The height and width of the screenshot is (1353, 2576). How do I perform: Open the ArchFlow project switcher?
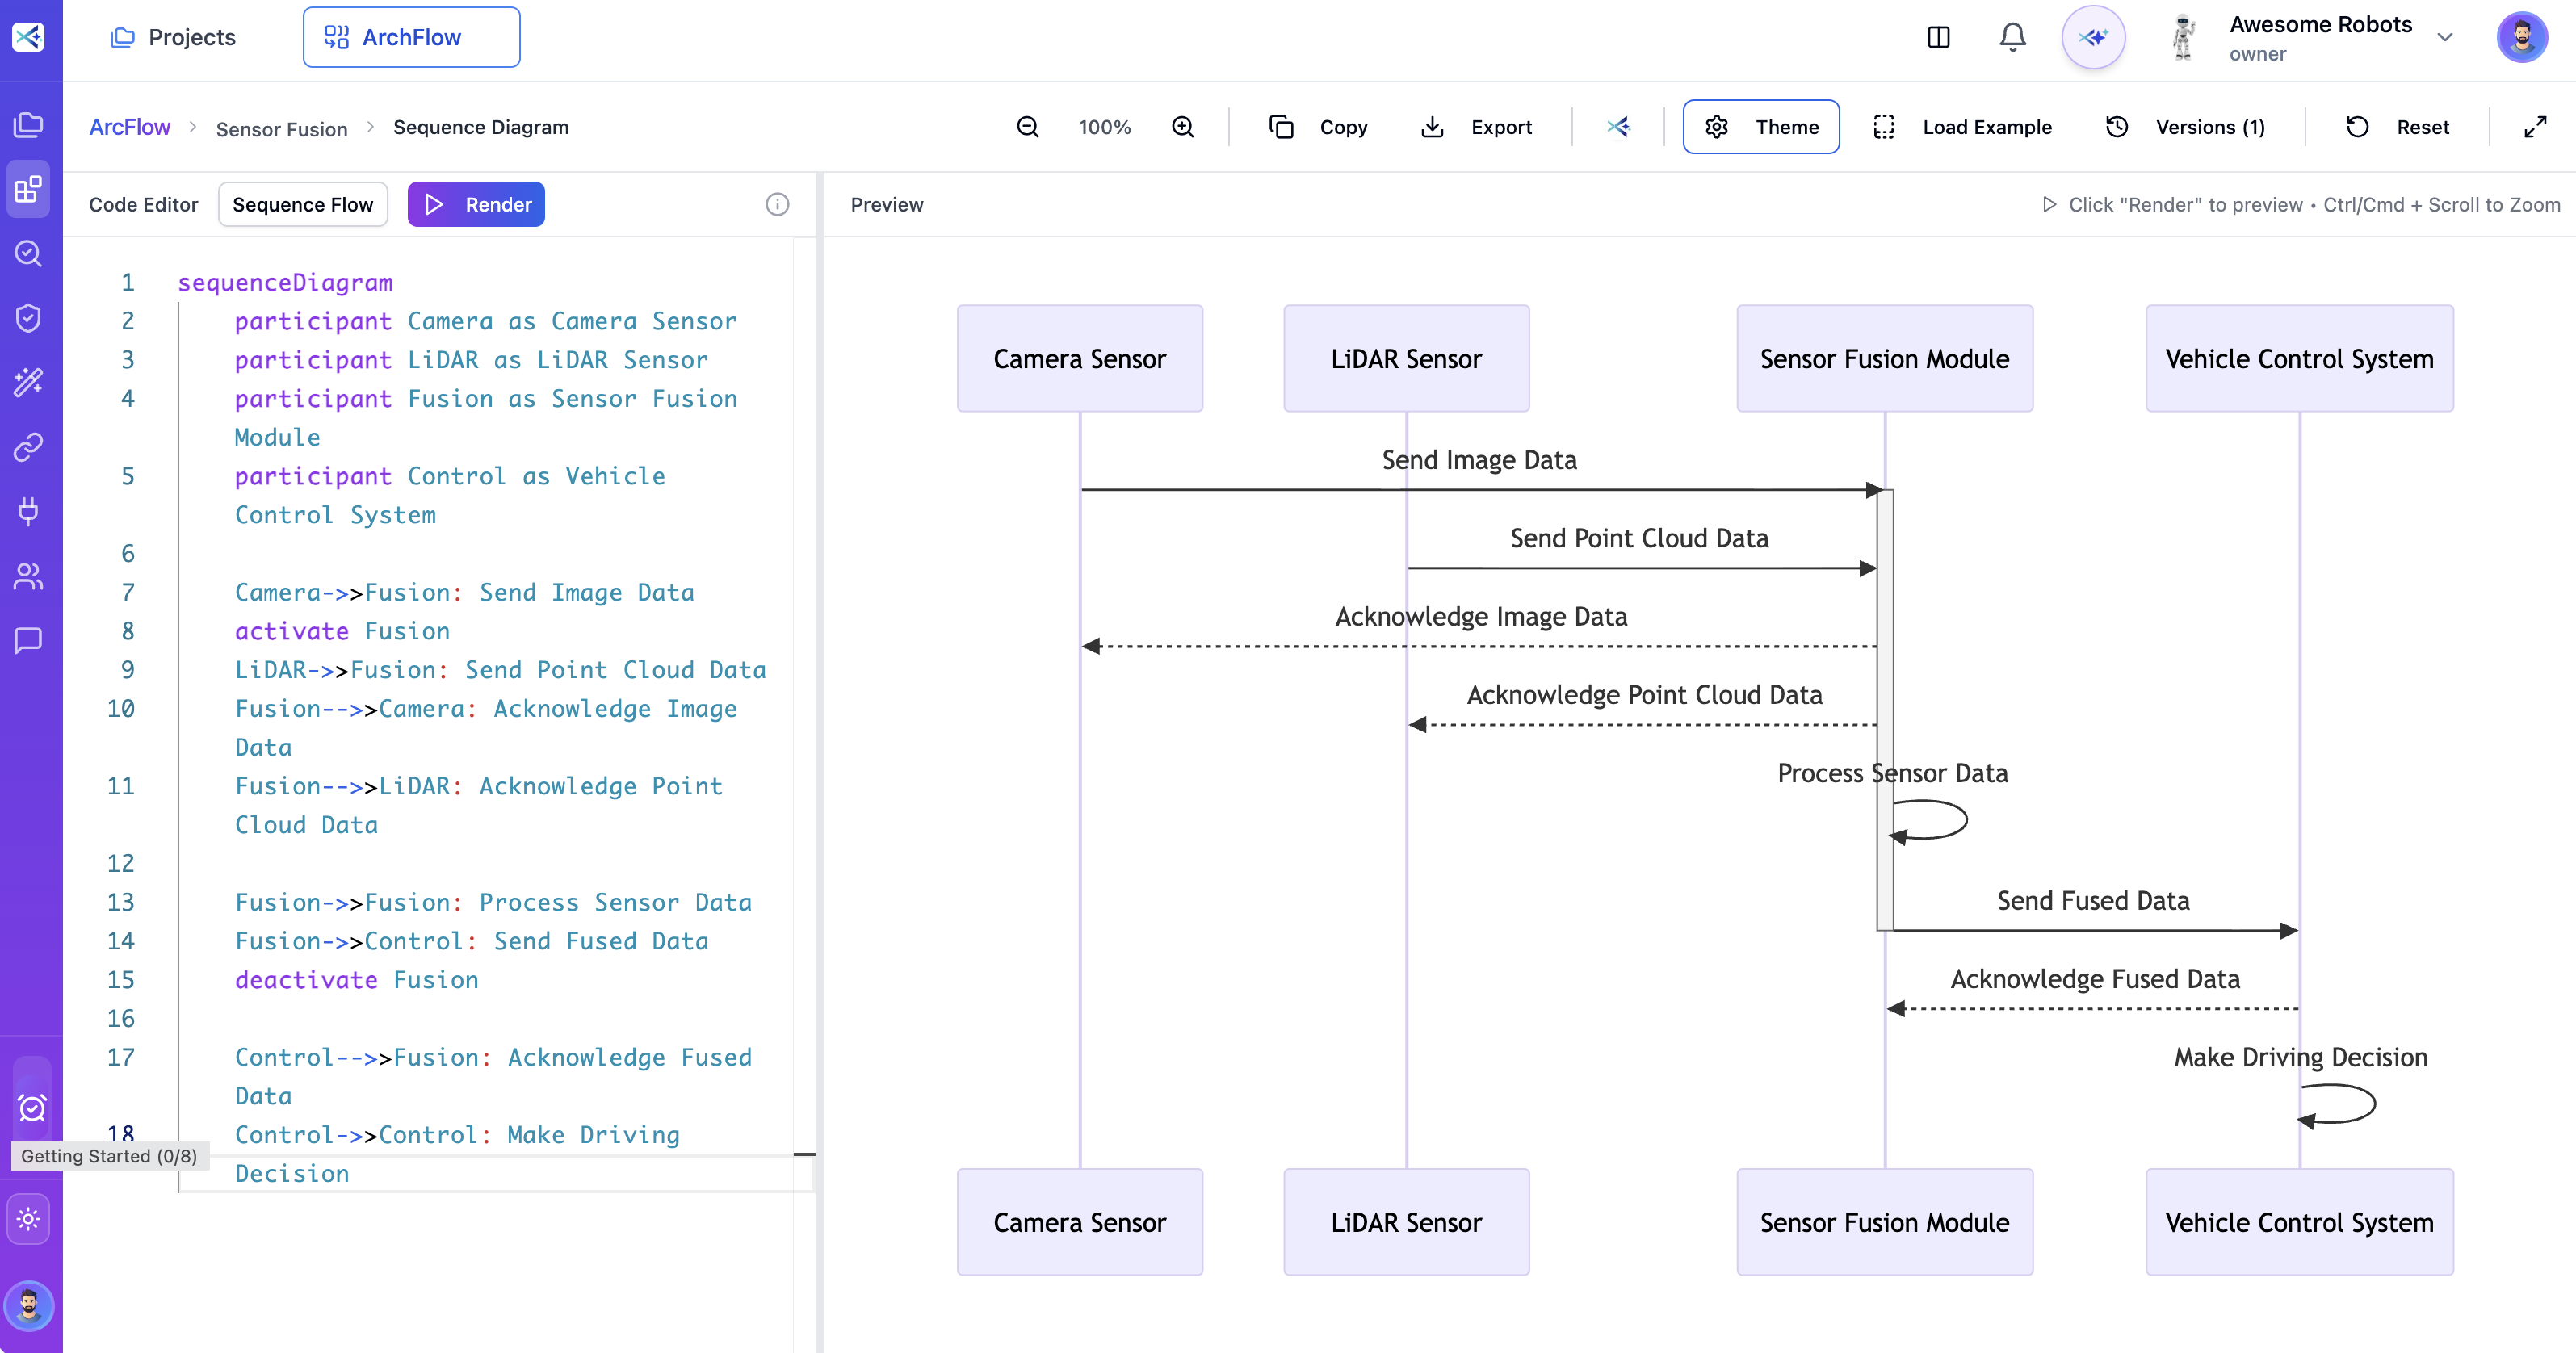(411, 37)
